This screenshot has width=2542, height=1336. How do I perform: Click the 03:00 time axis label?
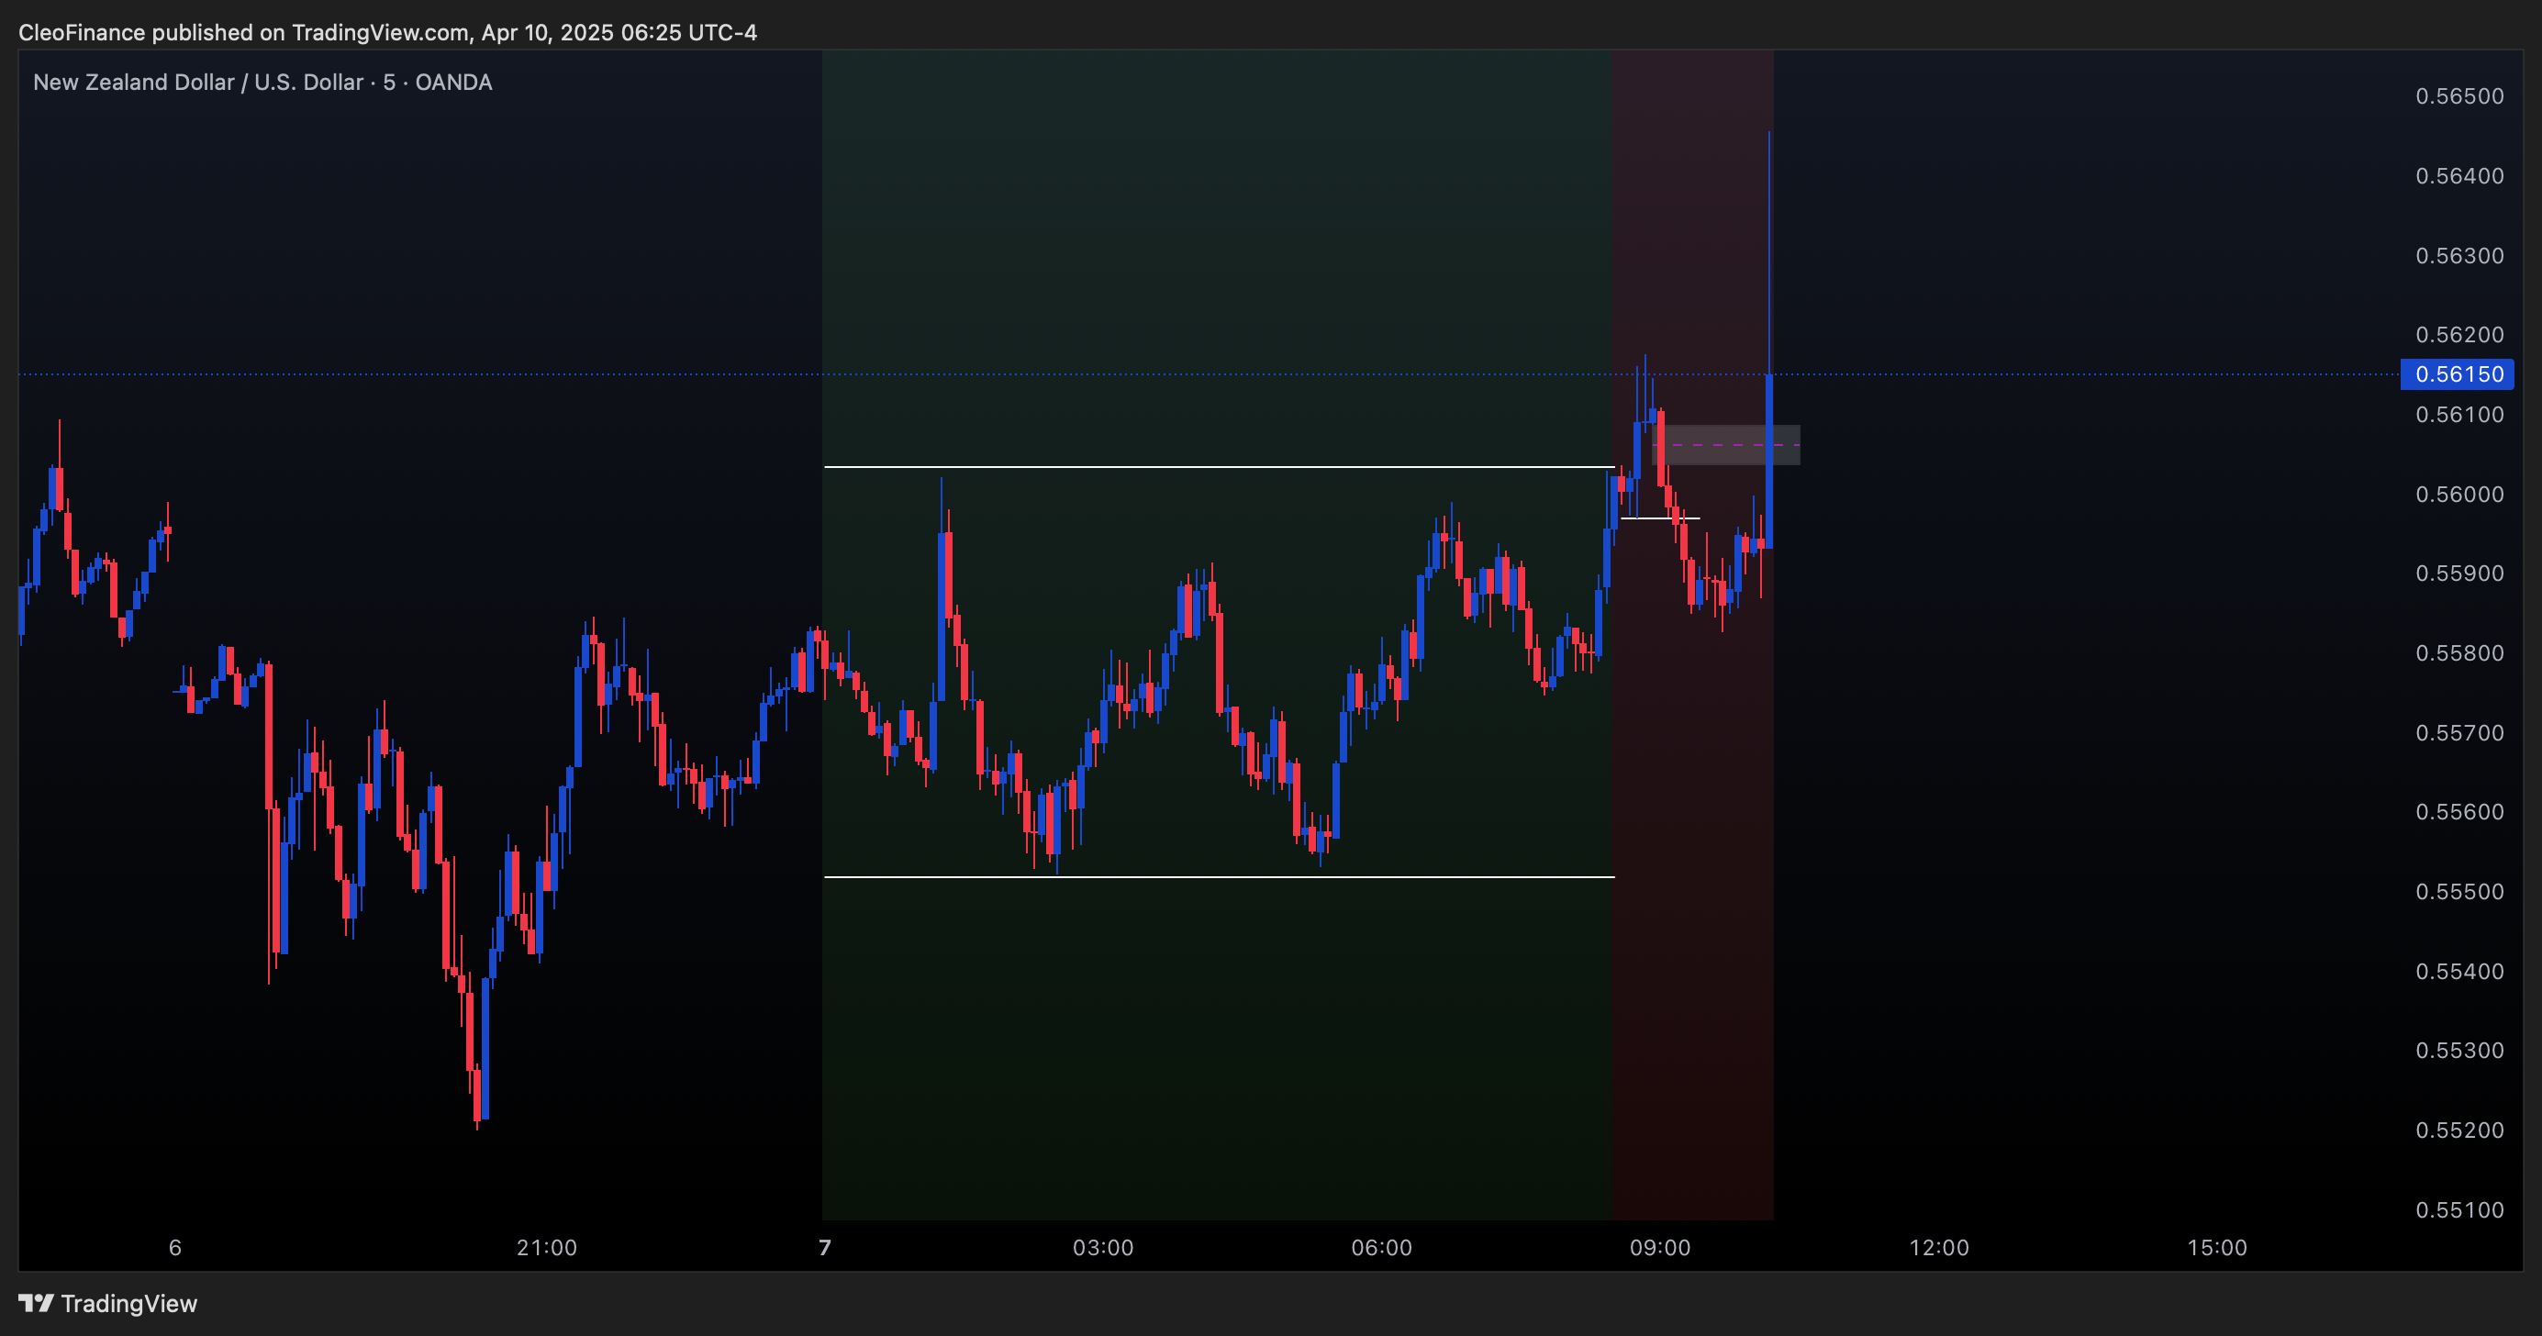[x=1103, y=1248]
